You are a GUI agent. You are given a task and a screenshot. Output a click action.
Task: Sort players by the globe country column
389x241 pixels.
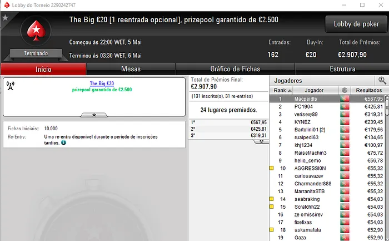[345, 90]
